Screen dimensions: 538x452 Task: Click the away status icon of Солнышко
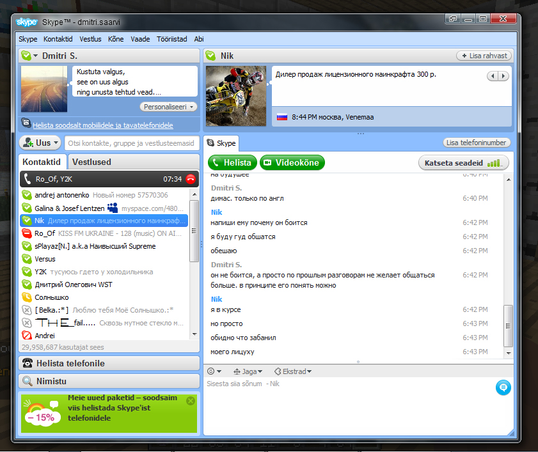coord(27,297)
